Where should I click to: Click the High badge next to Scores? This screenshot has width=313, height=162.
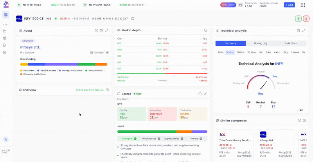137,94
